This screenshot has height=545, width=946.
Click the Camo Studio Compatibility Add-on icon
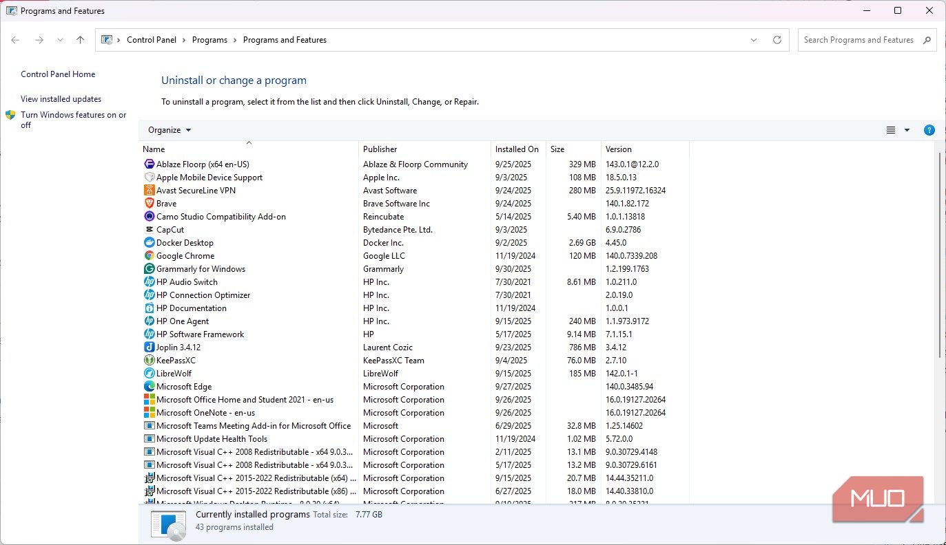(x=149, y=217)
